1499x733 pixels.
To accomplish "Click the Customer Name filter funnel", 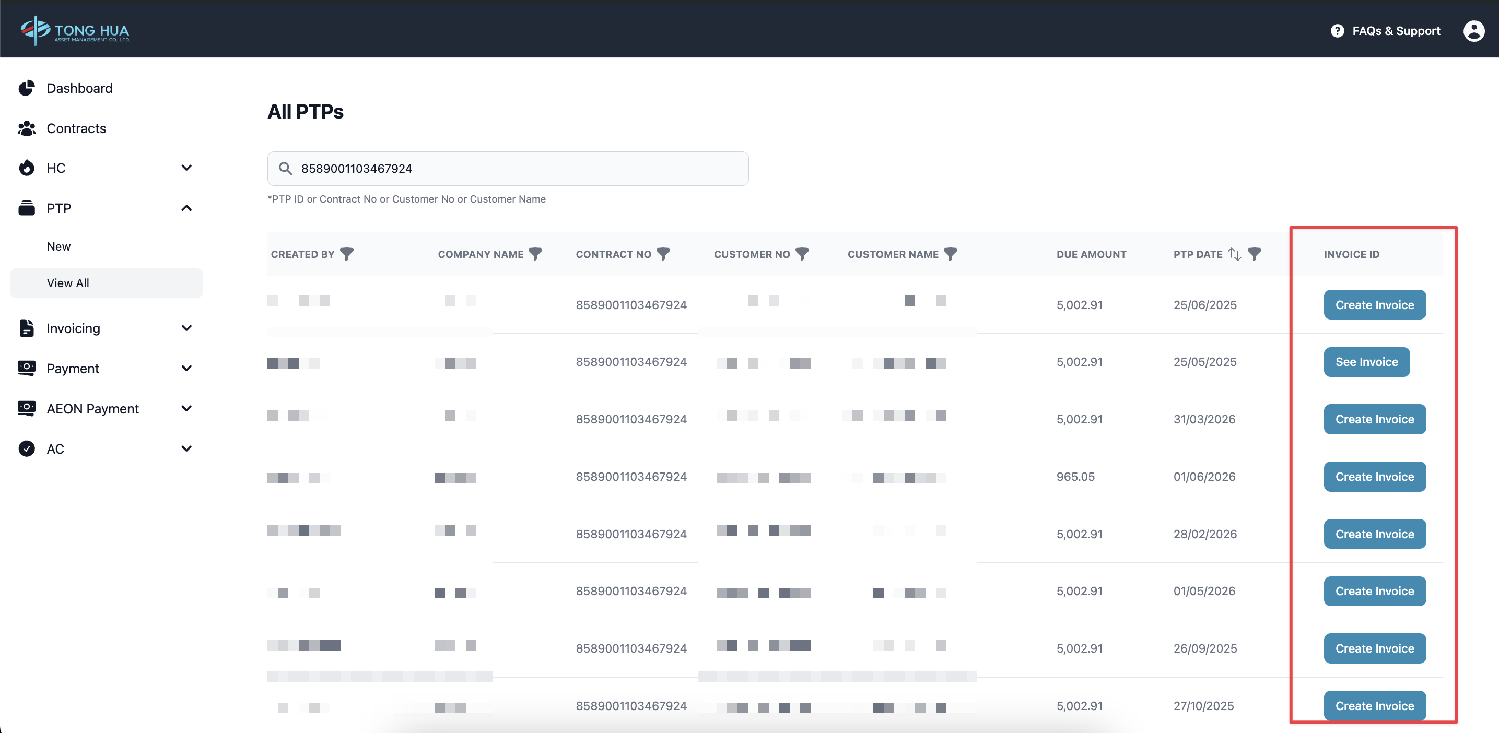I will 950,254.
